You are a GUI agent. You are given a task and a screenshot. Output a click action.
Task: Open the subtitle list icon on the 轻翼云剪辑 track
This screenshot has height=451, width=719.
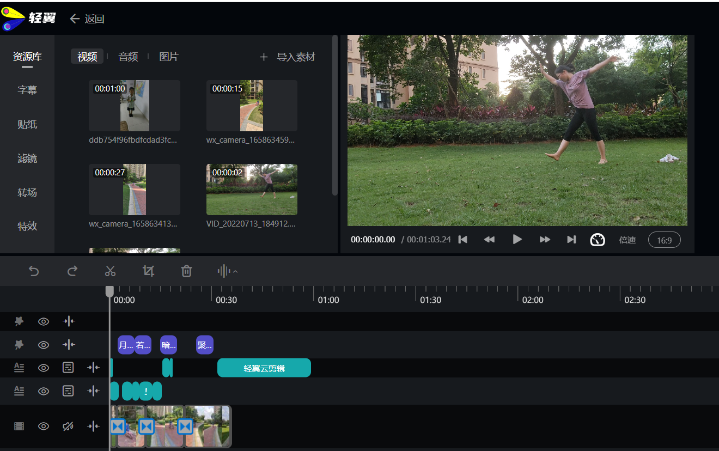tap(68, 368)
